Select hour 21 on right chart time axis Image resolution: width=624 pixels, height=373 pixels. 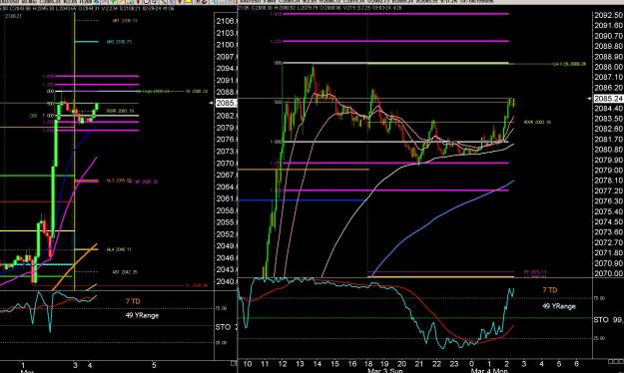419,364
